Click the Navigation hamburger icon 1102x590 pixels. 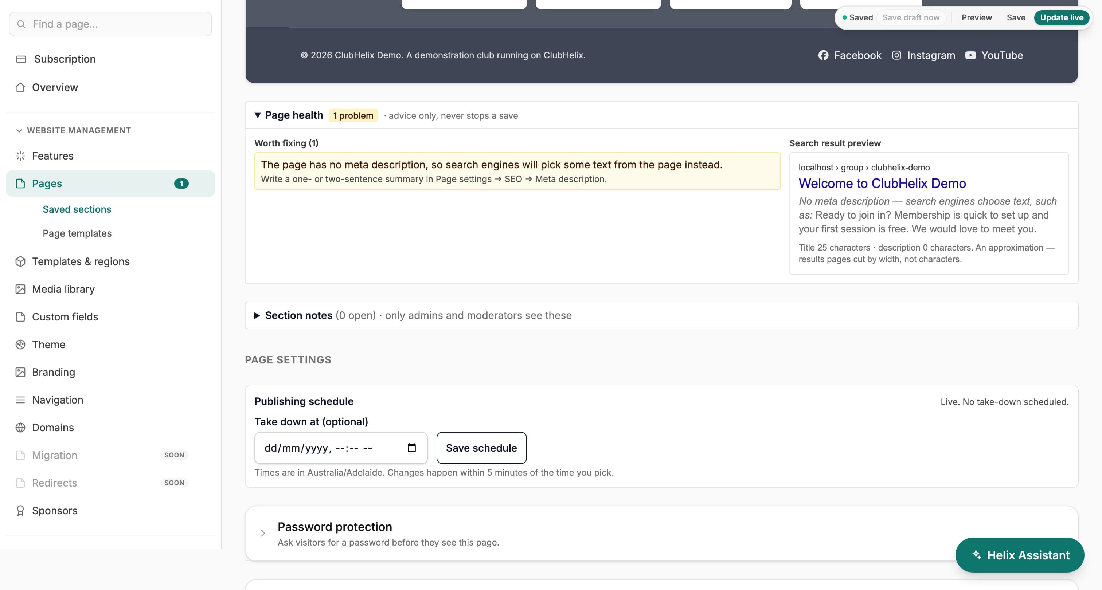[20, 400]
